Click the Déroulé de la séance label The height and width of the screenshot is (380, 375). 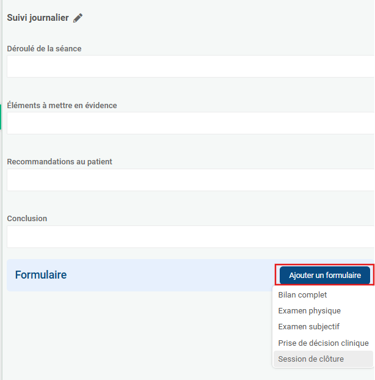44,49
